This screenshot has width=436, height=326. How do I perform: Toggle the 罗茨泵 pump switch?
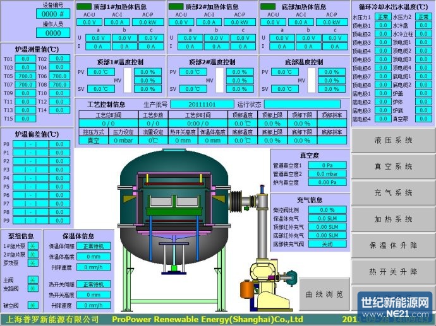(33, 262)
